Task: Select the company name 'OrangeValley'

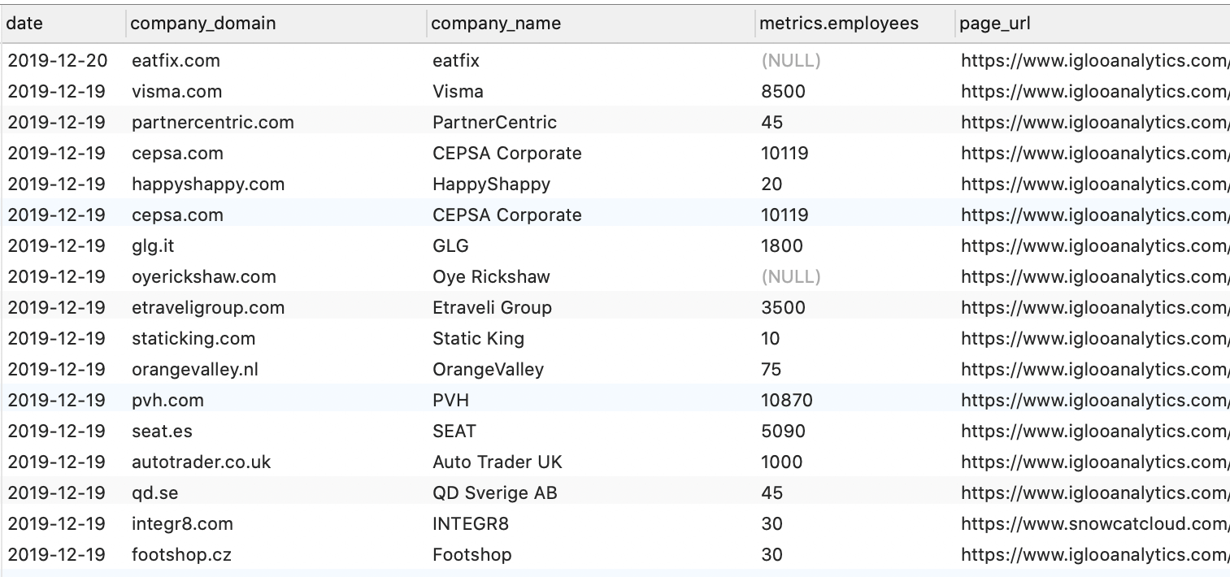Action: tap(488, 370)
